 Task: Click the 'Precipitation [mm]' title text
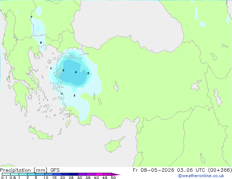(24, 170)
